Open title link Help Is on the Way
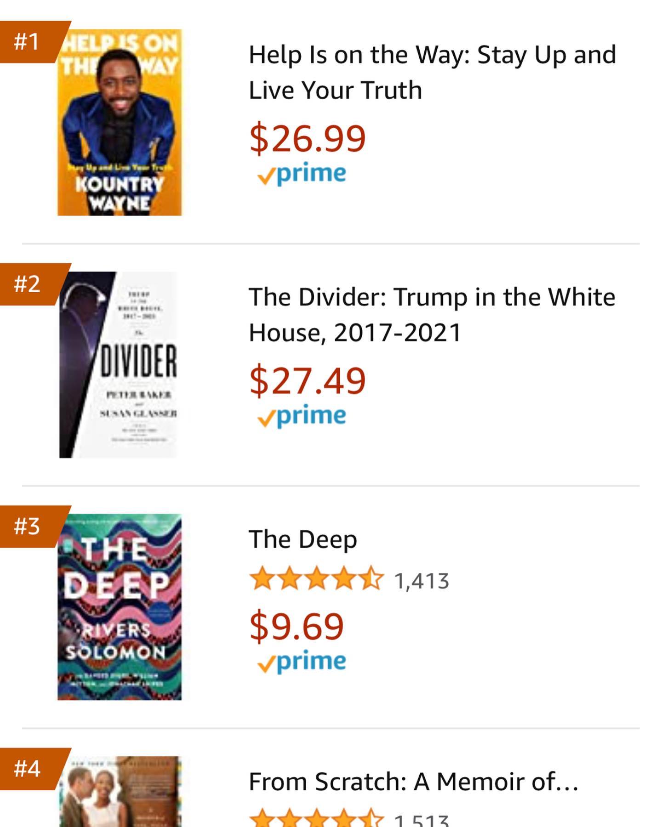 pos(432,72)
